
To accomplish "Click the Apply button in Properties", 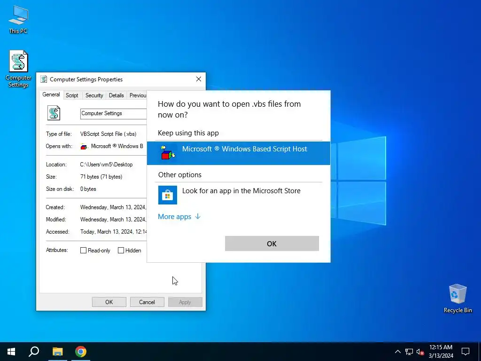I will coord(185,302).
